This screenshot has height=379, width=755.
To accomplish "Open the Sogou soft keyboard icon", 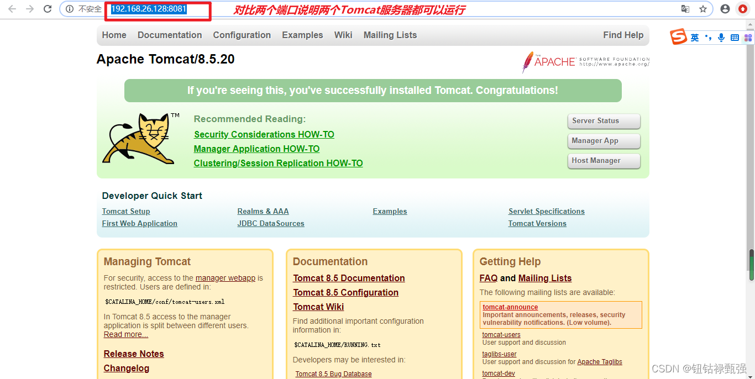I will coord(735,38).
